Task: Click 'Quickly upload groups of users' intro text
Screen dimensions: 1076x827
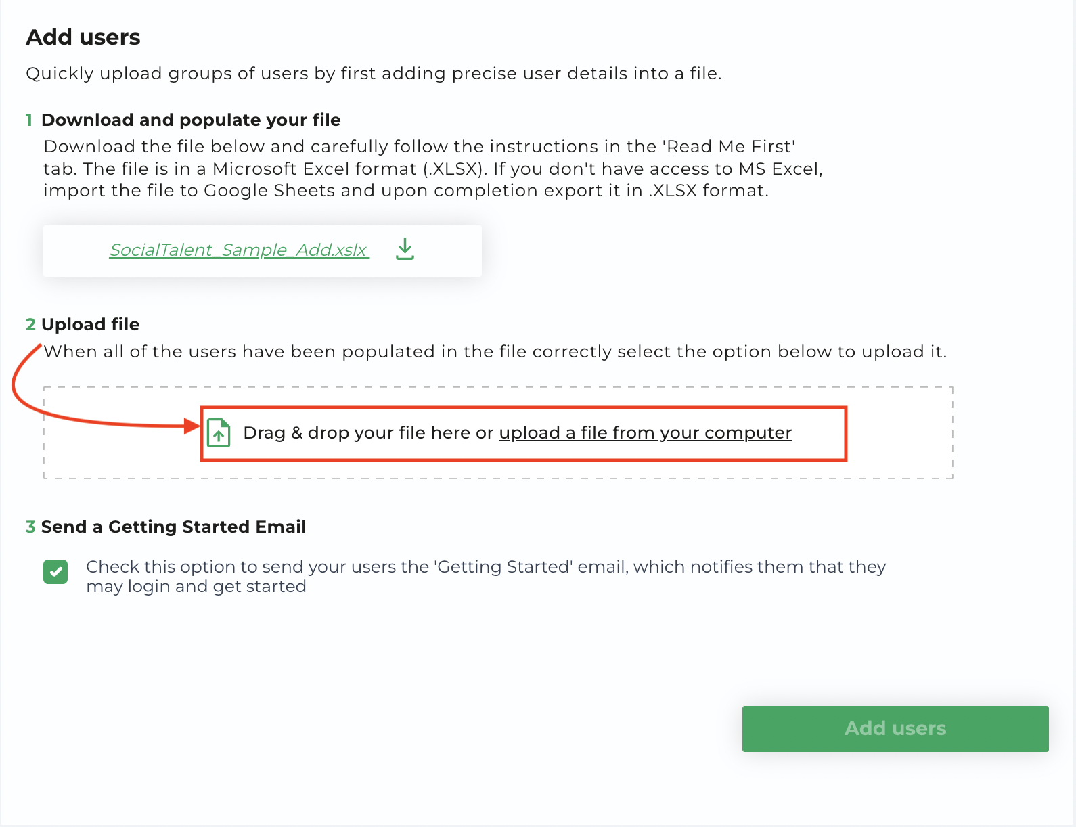Action: (374, 73)
